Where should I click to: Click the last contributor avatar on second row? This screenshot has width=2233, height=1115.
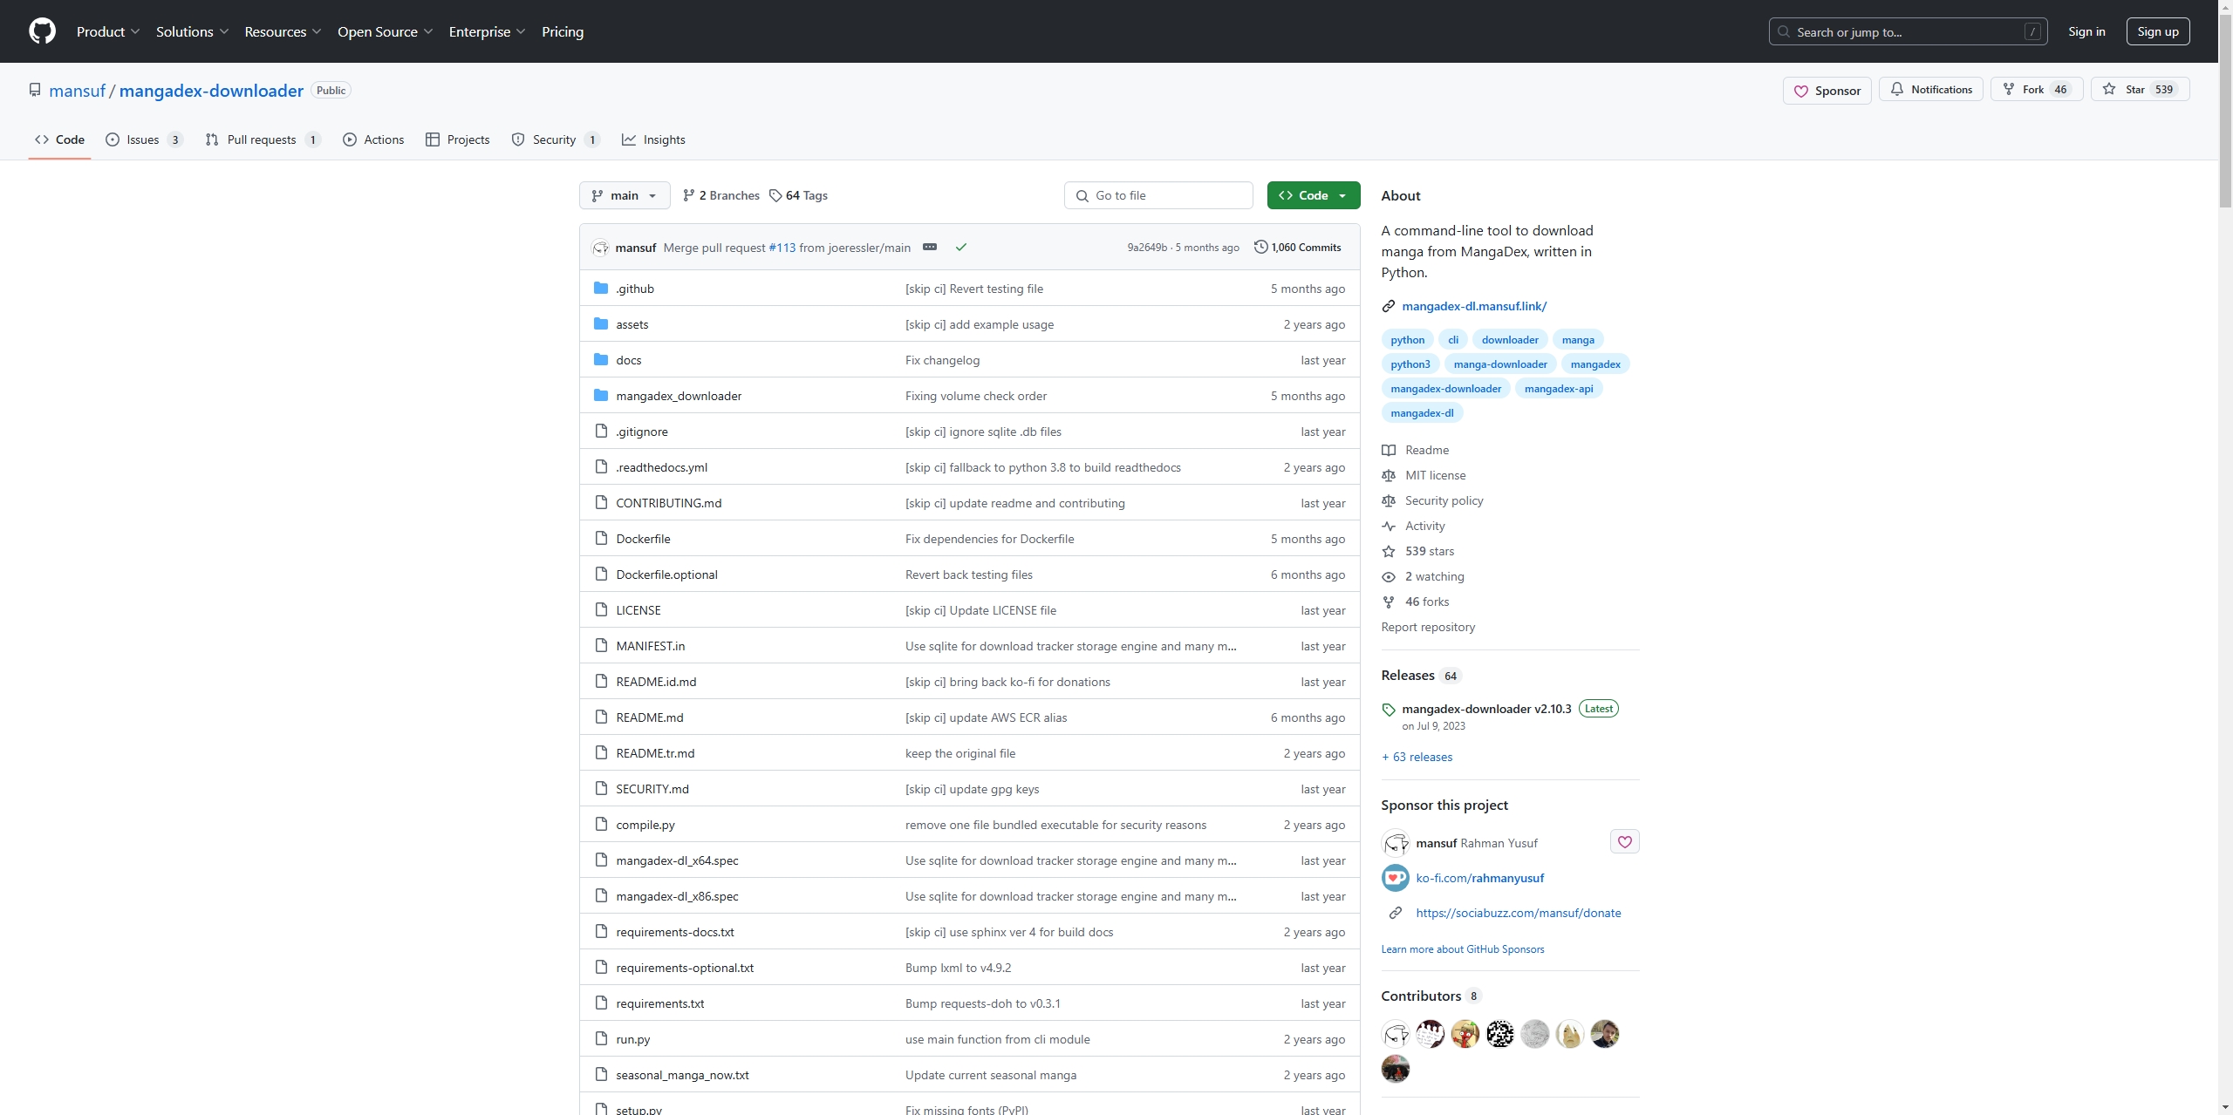pyautogui.click(x=1395, y=1069)
